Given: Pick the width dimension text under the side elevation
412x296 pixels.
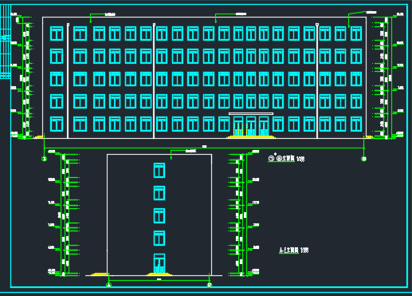Looking at the screenshot, I should click(x=159, y=279).
